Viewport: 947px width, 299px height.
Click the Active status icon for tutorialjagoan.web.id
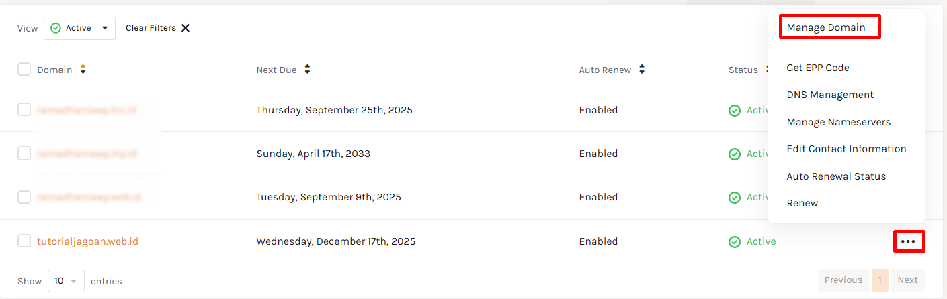pyautogui.click(x=735, y=241)
